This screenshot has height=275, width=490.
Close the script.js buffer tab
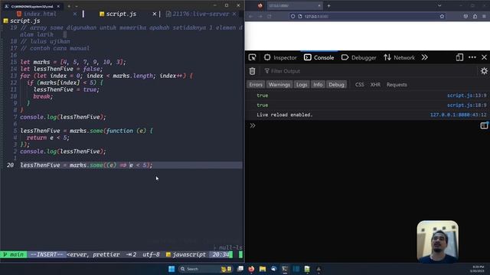[x=155, y=14]
